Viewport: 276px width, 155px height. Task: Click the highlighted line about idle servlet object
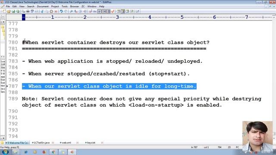coord(109,86)
